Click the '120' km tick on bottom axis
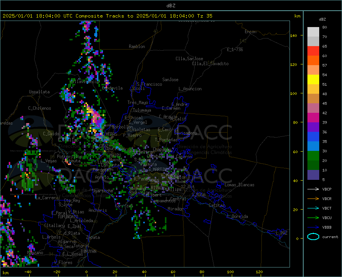The image size is (342, 277). [259, 272]
